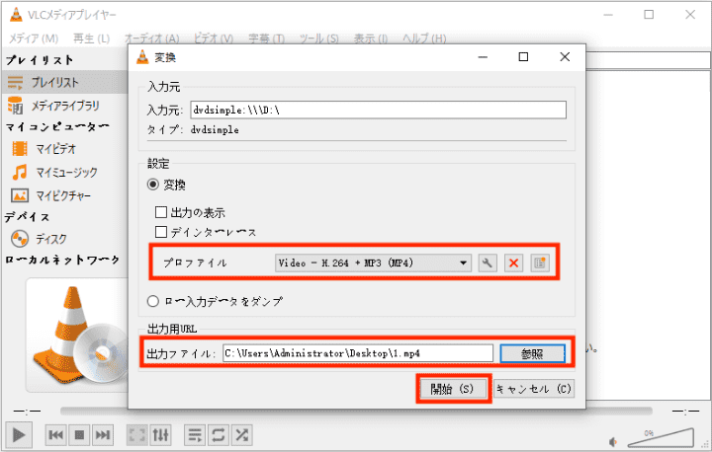Mute audio via speaker icon
Image resolution: width=712 pixels, height=452 pixels.
click(613, 441)
